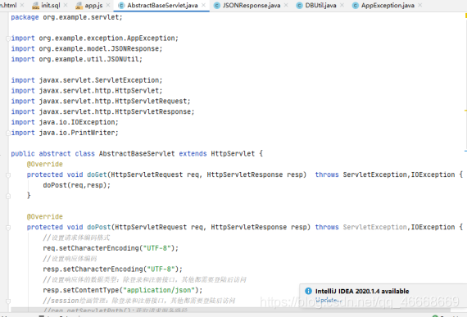Screen dimensions: 467x317
Task: Click fold end marker at PrintWriter import
Action: click(8, 133)
